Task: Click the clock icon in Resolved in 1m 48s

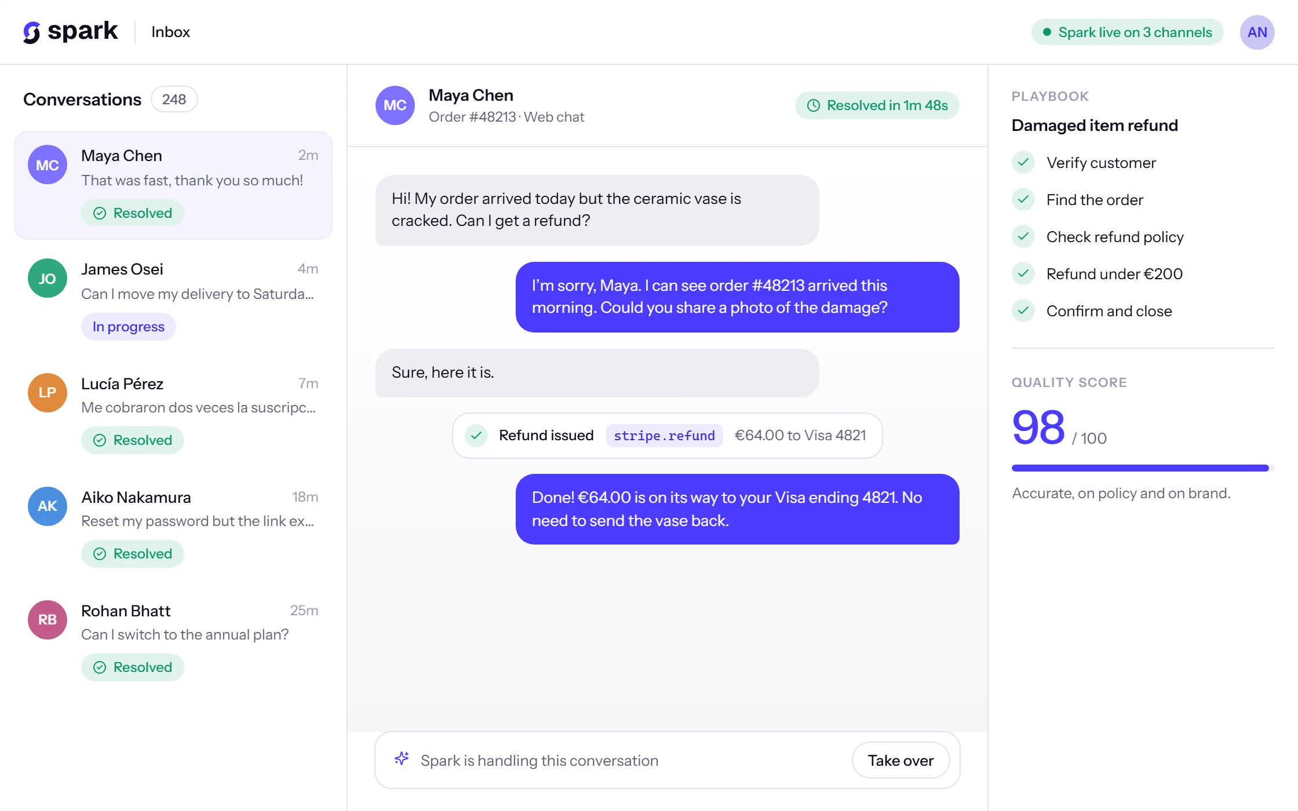Action: click(x=814, y=105)
